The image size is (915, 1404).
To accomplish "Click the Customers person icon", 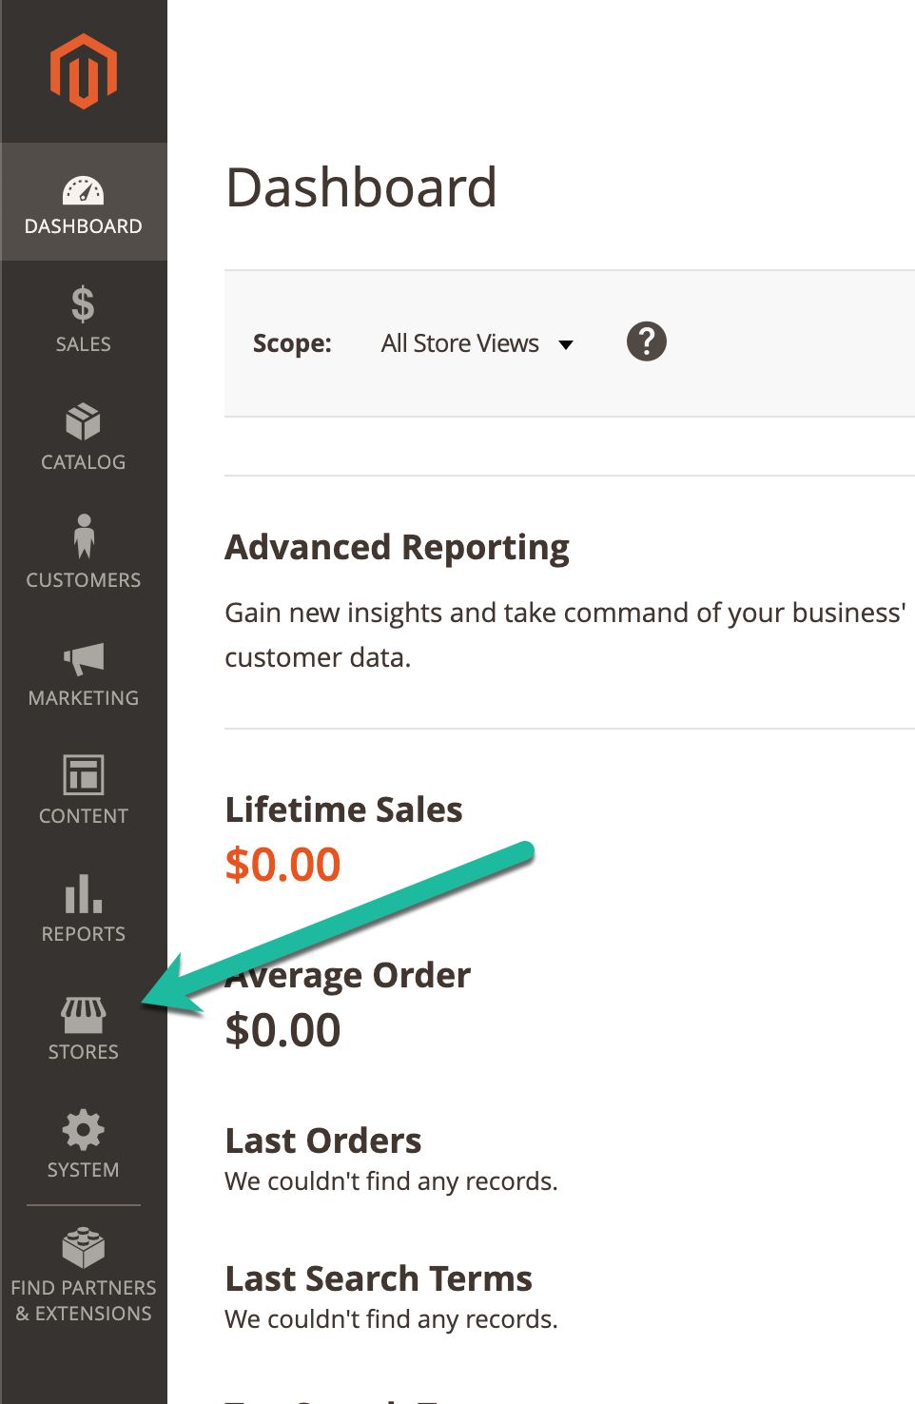I will [x=85, y=539].
